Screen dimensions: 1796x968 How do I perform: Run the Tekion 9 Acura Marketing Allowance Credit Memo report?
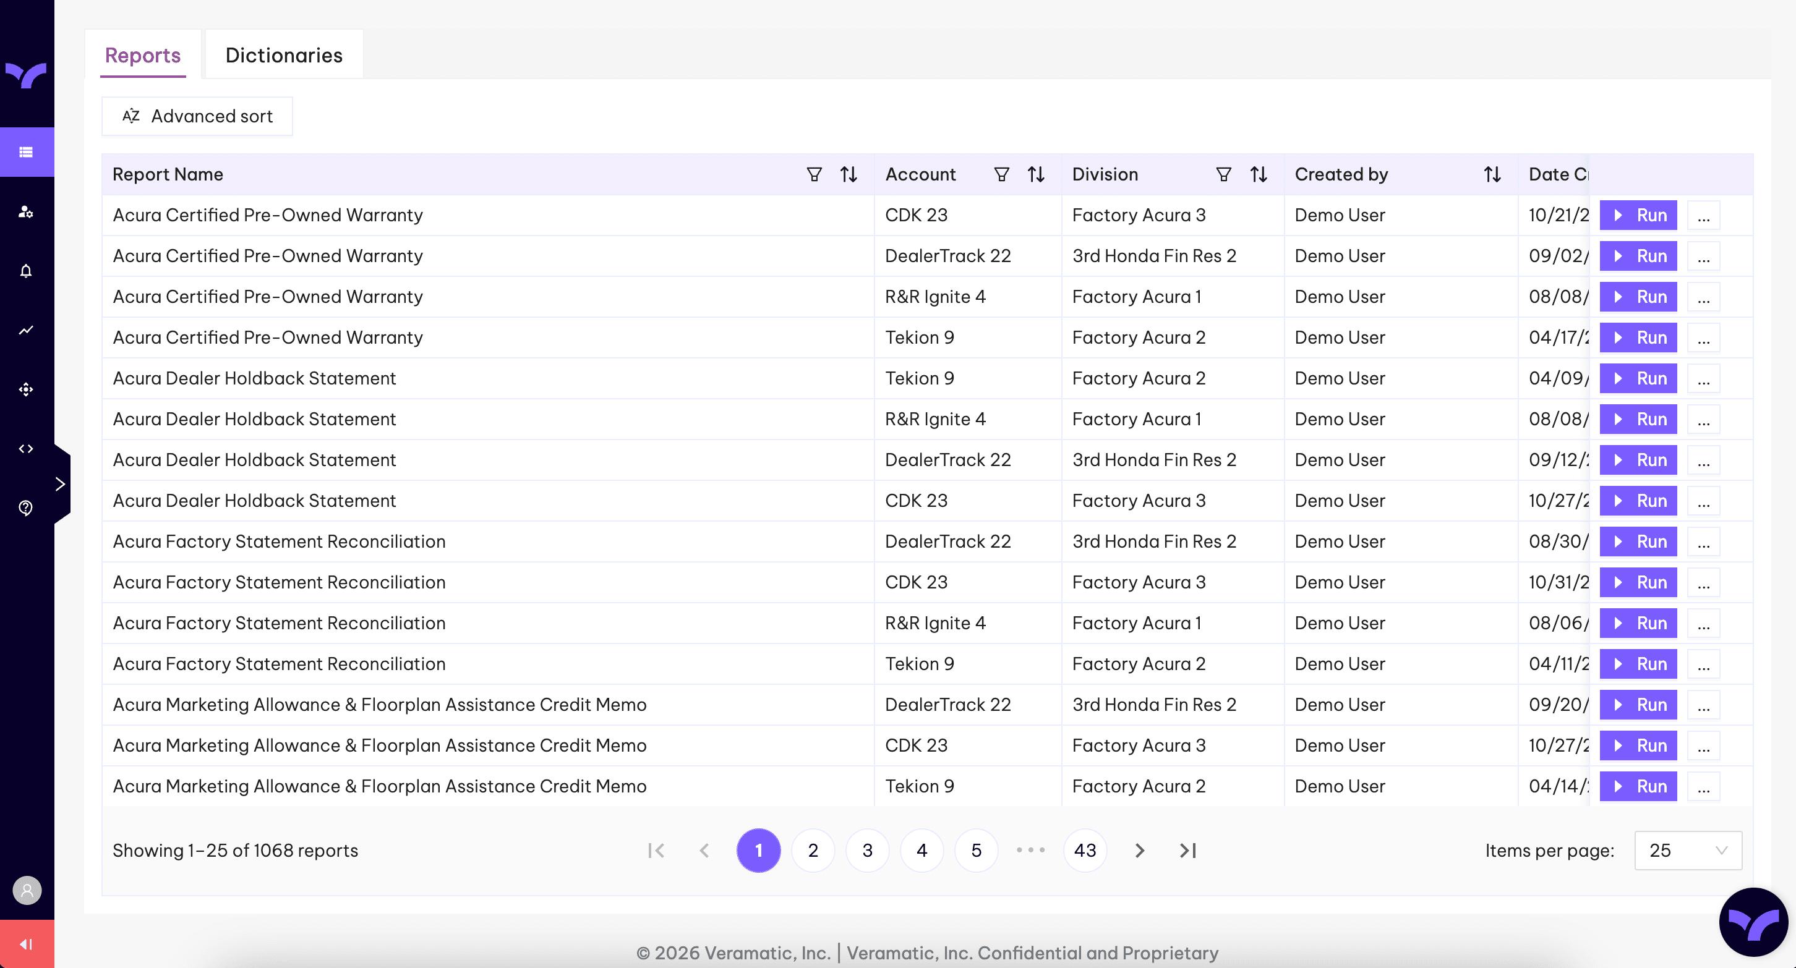click(1638, 786)
